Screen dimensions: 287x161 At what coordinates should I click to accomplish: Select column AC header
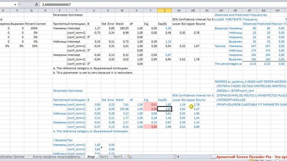[x=207, y=11]
